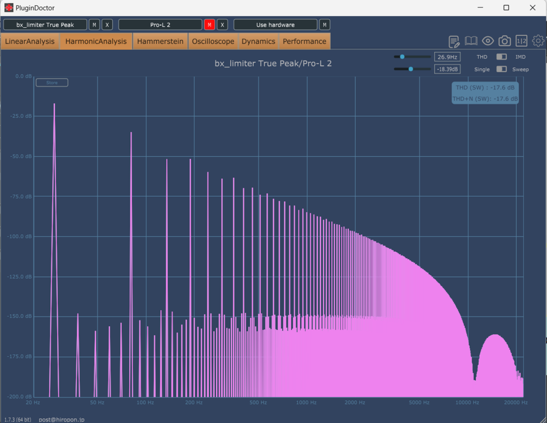Click the THD (SW) readout
547x423 pixels.
point(485,88)
